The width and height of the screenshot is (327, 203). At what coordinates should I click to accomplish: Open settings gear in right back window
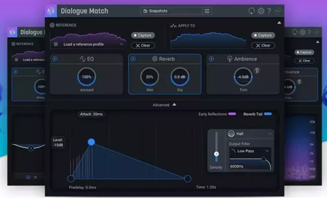click(302, 32)
